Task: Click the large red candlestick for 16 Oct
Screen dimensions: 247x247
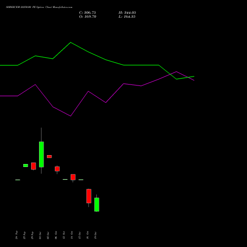Action: click(89, 196)
